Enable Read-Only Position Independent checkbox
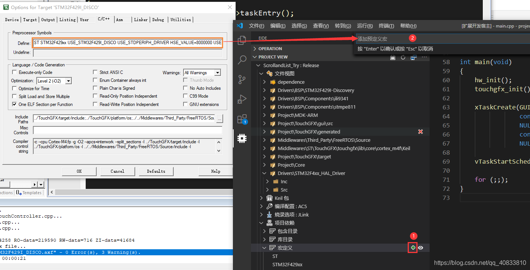530x270 pixels. click(x=96, y=96)
